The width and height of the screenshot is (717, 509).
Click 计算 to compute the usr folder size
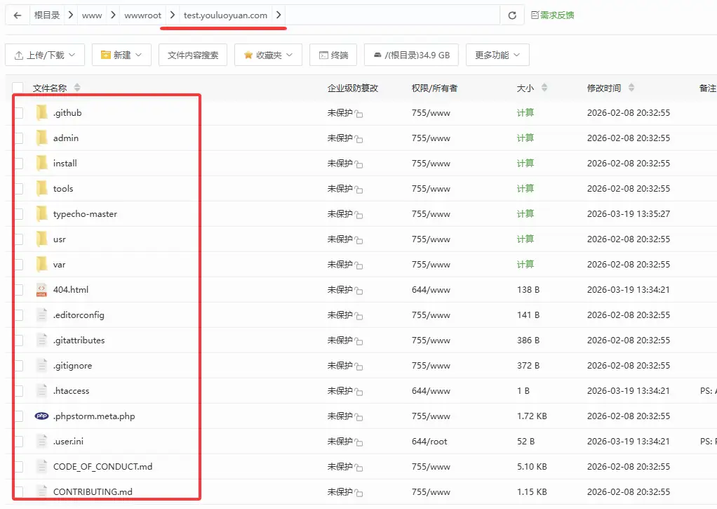(525, 239)
